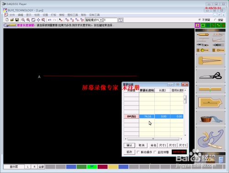Click the 尺寸3 button
229x173 pixels.
click(x=182, y=145)
